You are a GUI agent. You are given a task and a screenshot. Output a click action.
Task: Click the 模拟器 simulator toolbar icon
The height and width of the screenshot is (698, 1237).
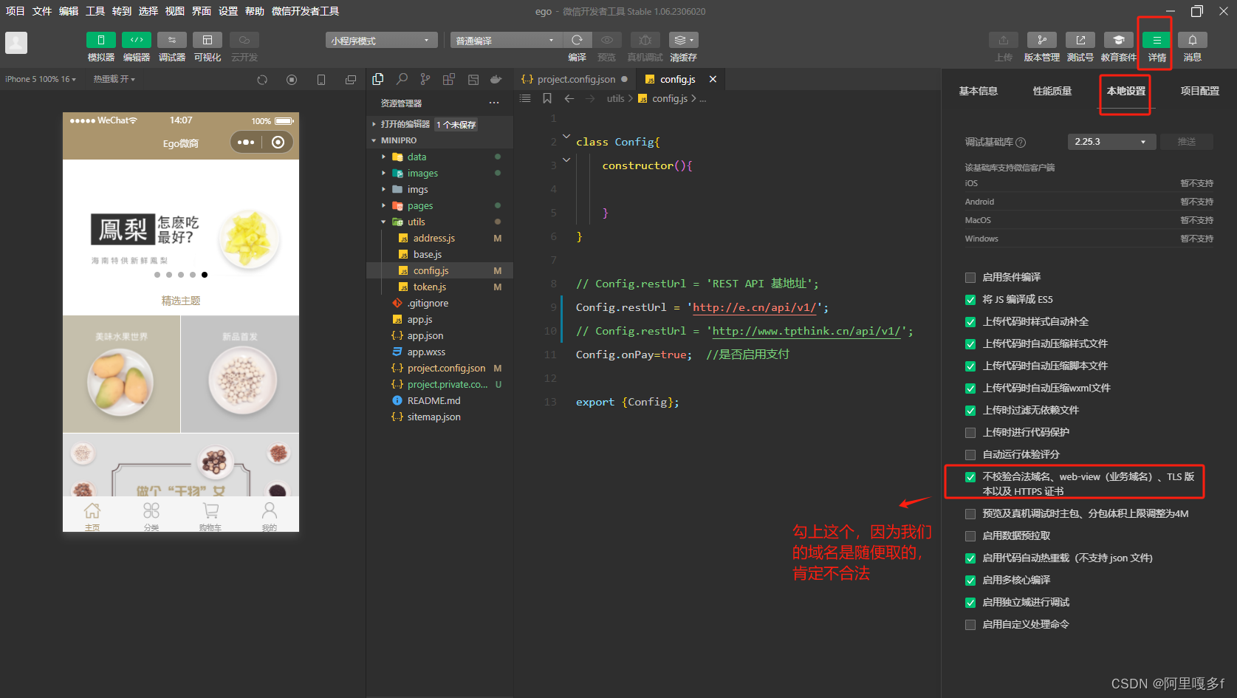[100, 40]
